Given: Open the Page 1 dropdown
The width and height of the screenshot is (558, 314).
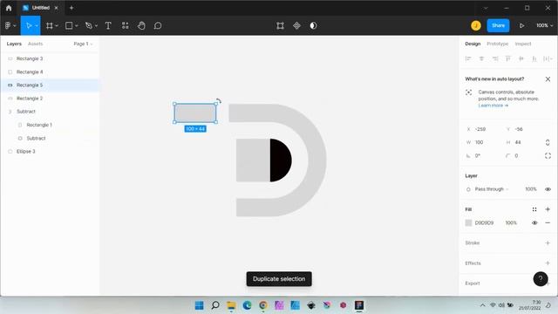Looking at the screenshot, I should [83, 44].
